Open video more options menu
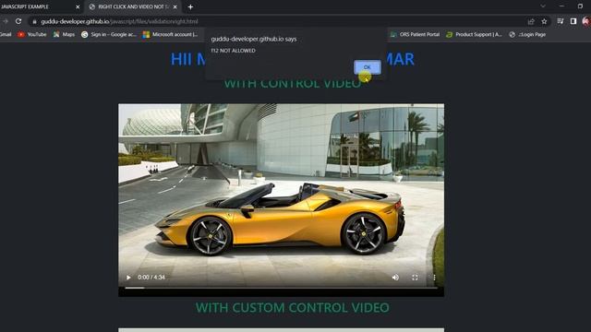The height and width of the screenshot is (332, 591). [x=434, y=278]
